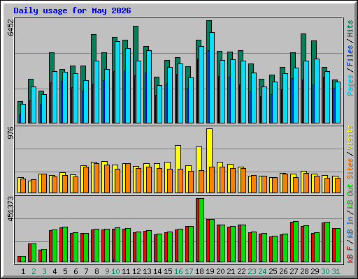Click the cyan pages bar for day 1

tap(23, 114)
